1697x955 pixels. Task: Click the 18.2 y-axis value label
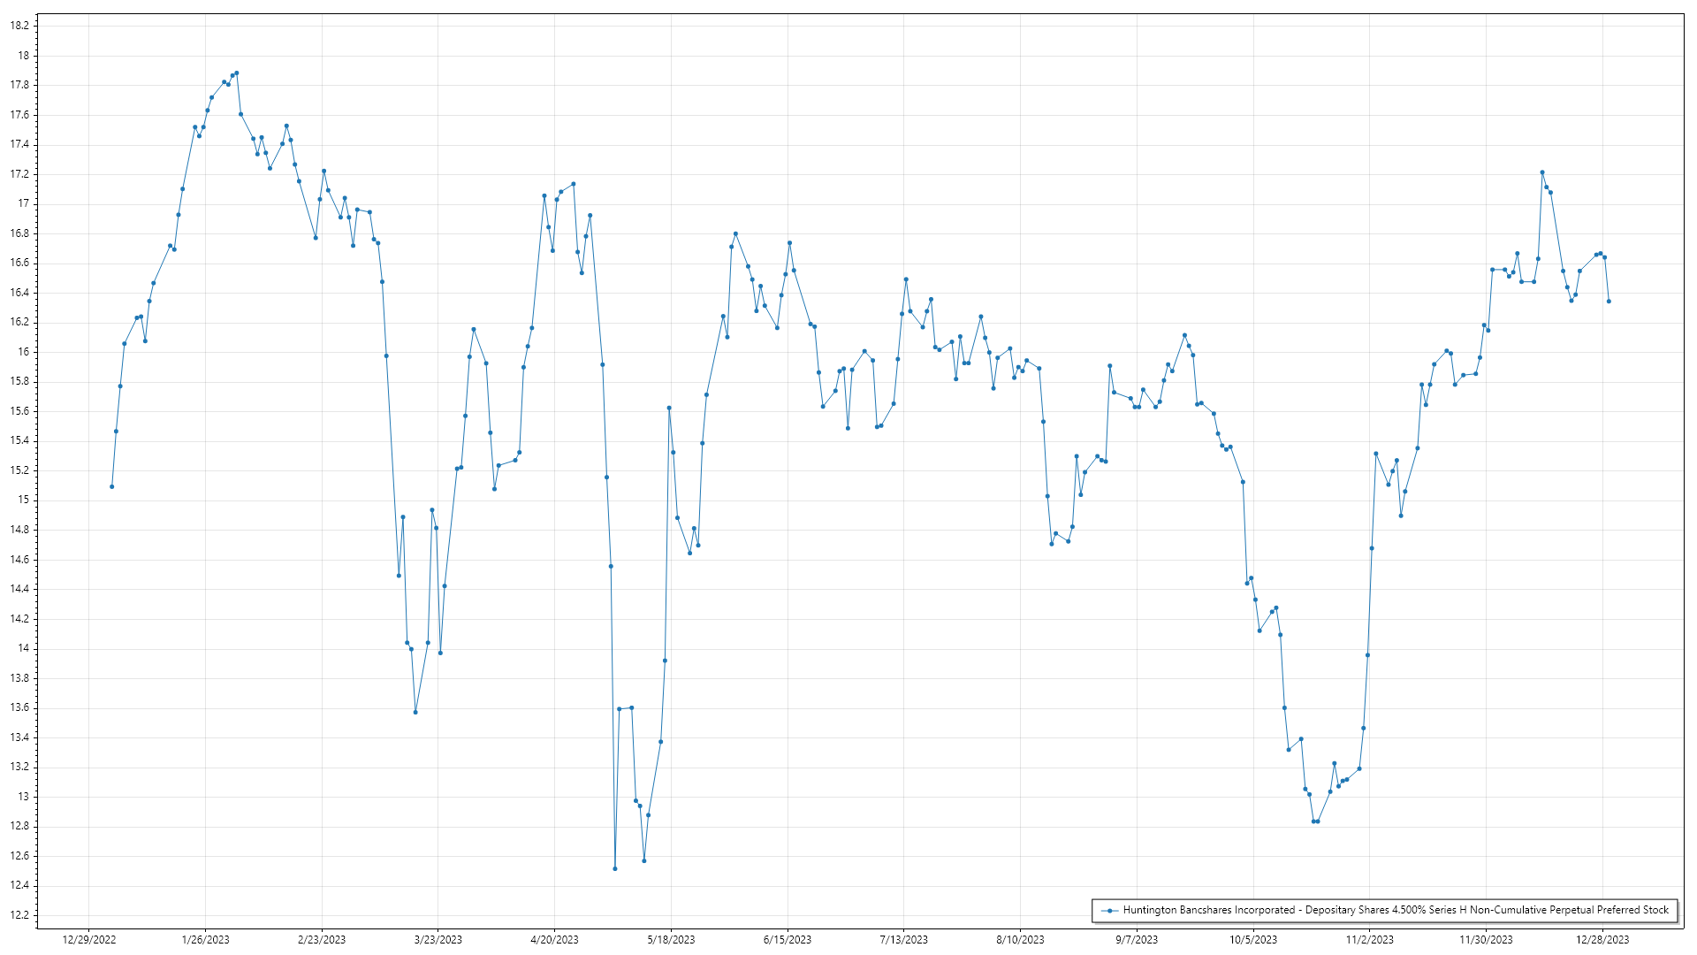(x=19, y=26)
